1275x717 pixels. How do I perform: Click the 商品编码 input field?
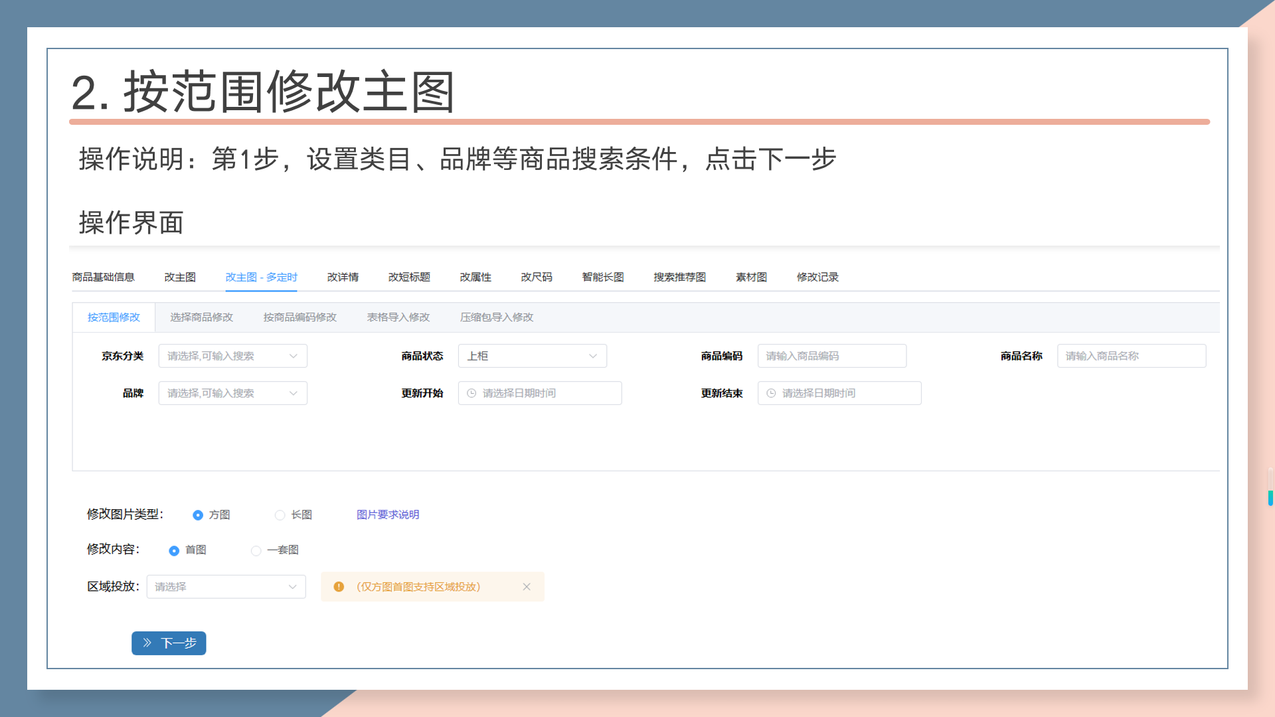coord(831,356)
